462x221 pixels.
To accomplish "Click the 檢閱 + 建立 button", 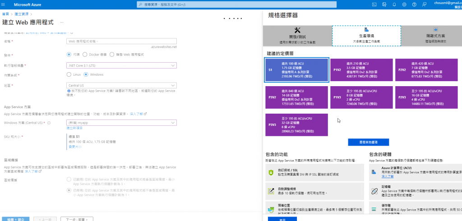I will pyautogui.click(x=15, y=219).
